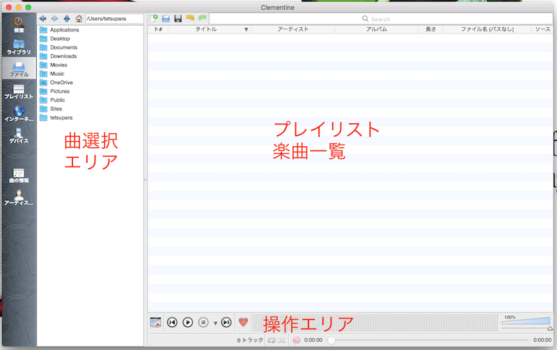
Task: Open the インターネット sidebar icon
Action: click(19, 113)
